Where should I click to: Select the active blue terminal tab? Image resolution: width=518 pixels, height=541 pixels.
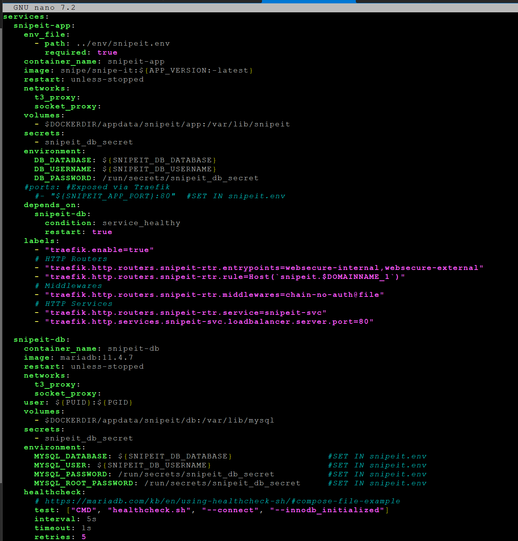[309, 1]
